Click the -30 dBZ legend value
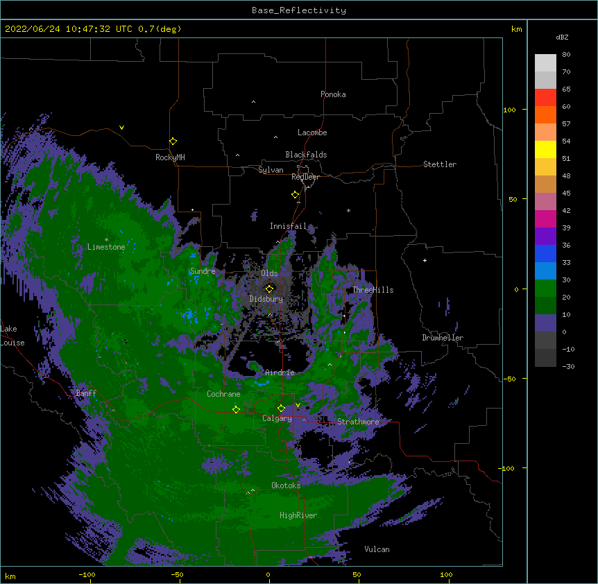Image resolution: width=598 pixels, height=584 pixels. tap(568, 367)
